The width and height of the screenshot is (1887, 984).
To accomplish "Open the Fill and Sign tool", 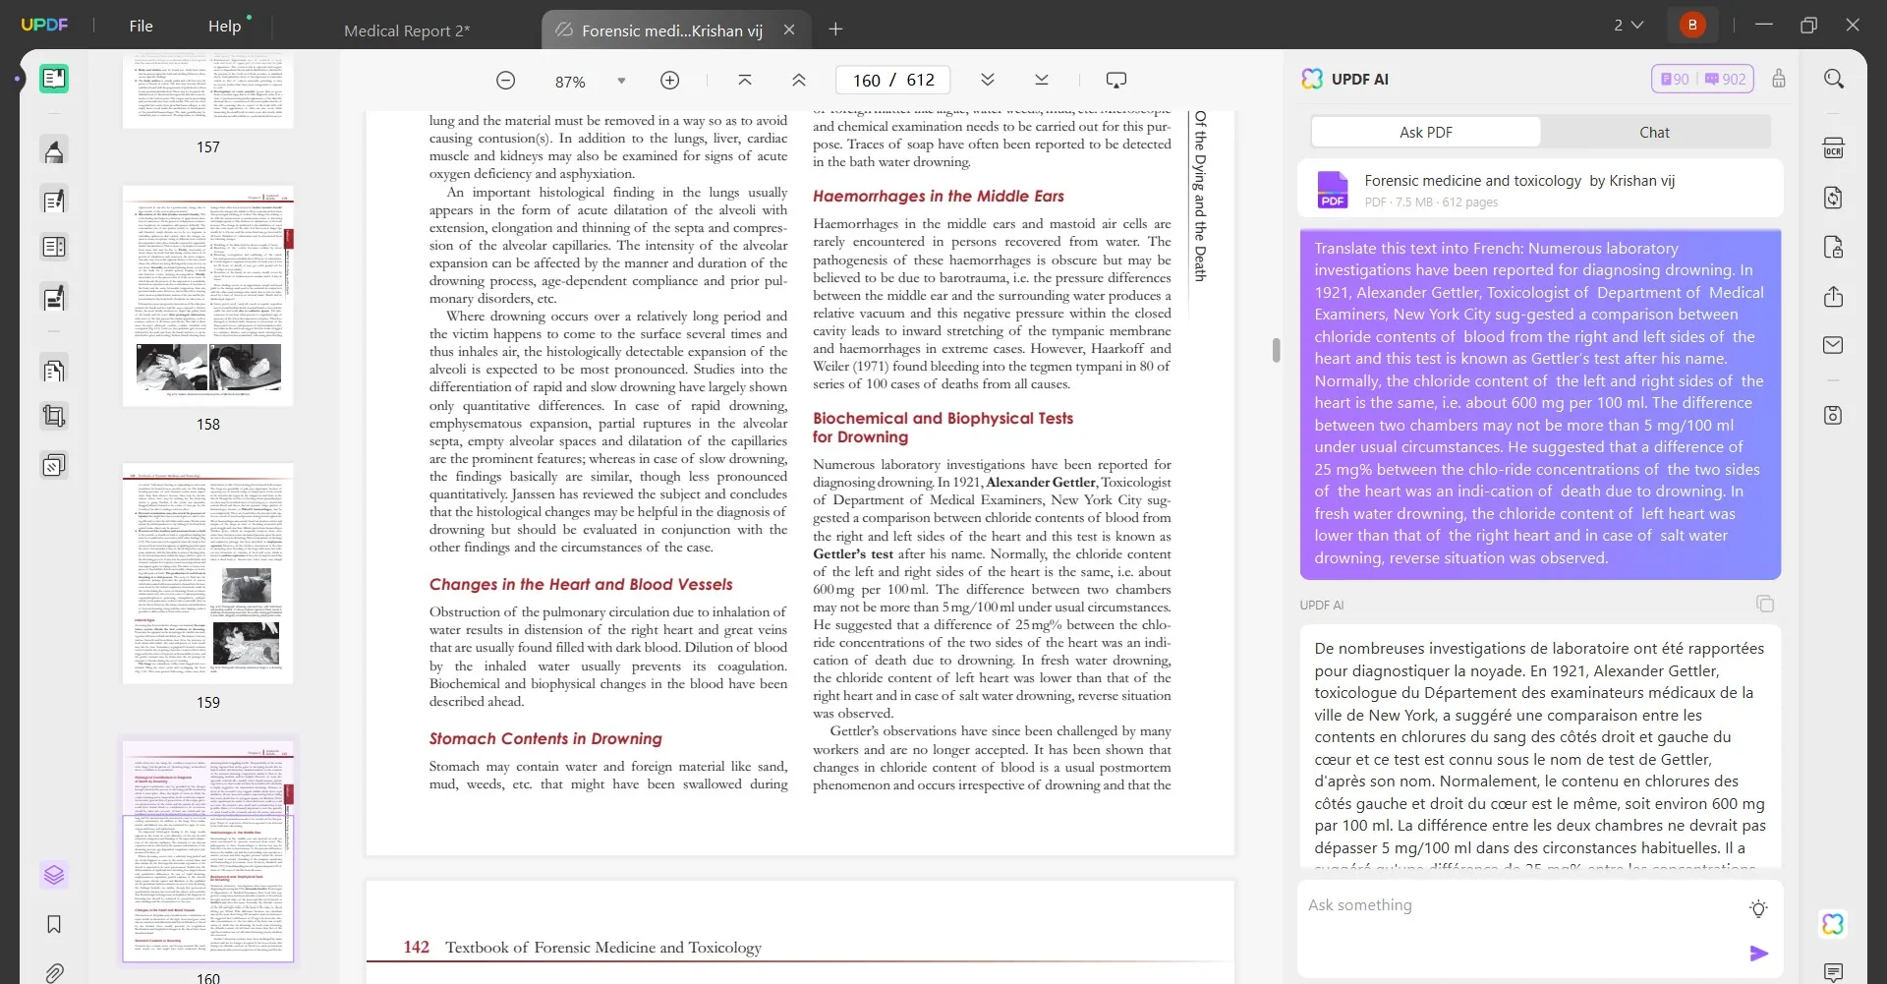I will click(54, 297).
